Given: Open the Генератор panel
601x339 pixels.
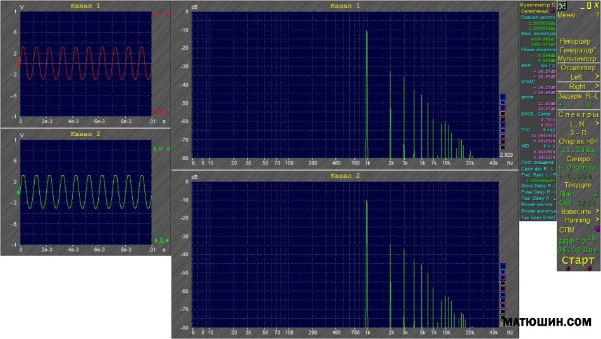Looking at the screenshot, I should (x=577, y=49).
